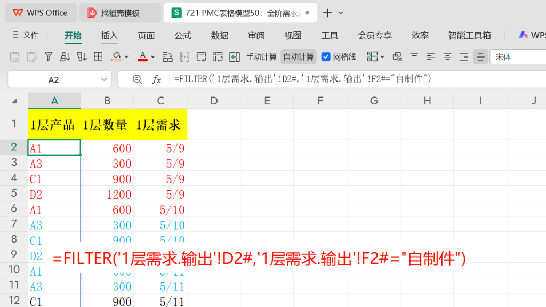Click the zoom magnifier in formula bar
The height and width of the screenshot is (307, 546).
pyautogui.click(x=137, y=80)
